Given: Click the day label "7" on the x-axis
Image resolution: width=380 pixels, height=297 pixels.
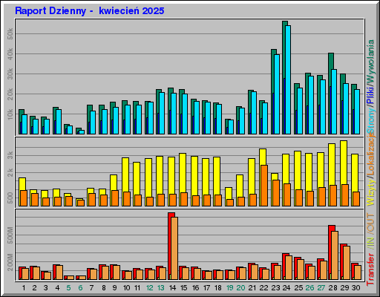Looking at the screenshot, I should point(91,288).
